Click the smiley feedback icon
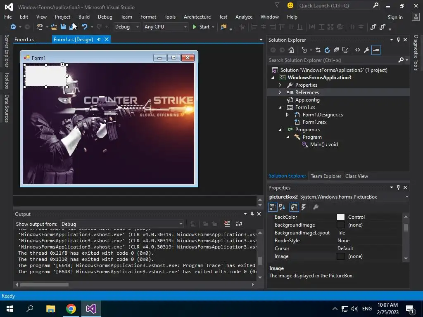 coord(290,5)
